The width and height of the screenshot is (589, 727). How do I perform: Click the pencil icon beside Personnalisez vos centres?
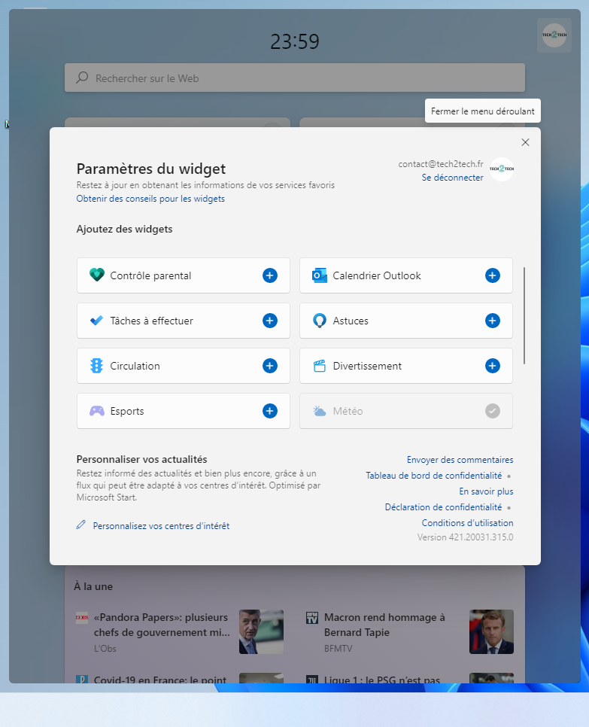pos(81,525)
